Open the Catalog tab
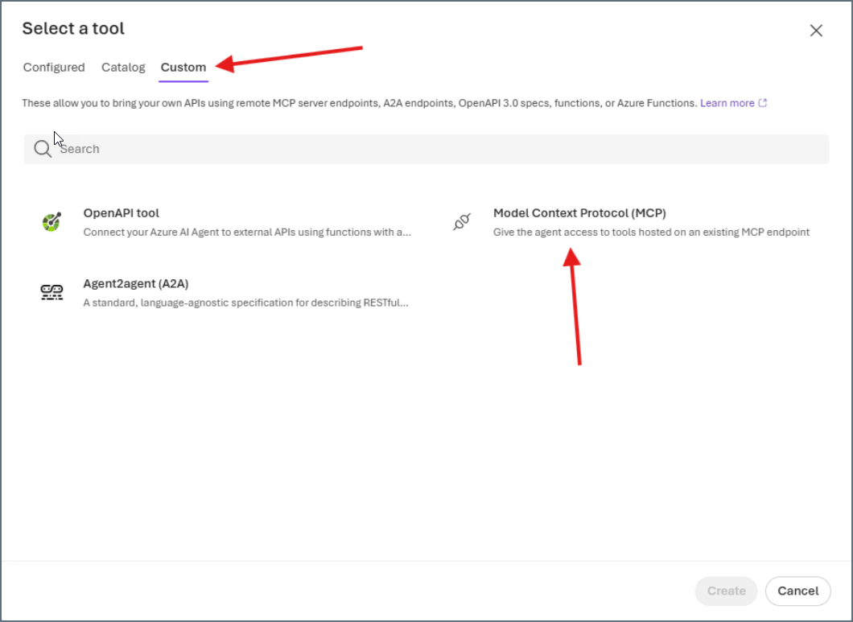Image resolution: width=853 pixels, height=622 pixels. coord(123,68)
